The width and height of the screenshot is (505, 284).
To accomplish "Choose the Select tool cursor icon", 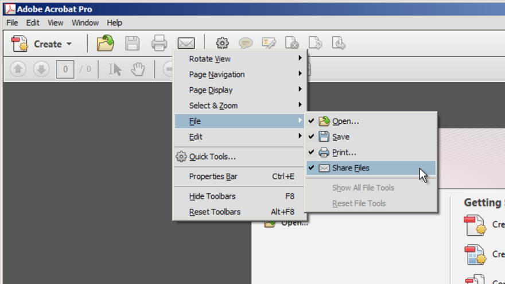I will 115,69.
